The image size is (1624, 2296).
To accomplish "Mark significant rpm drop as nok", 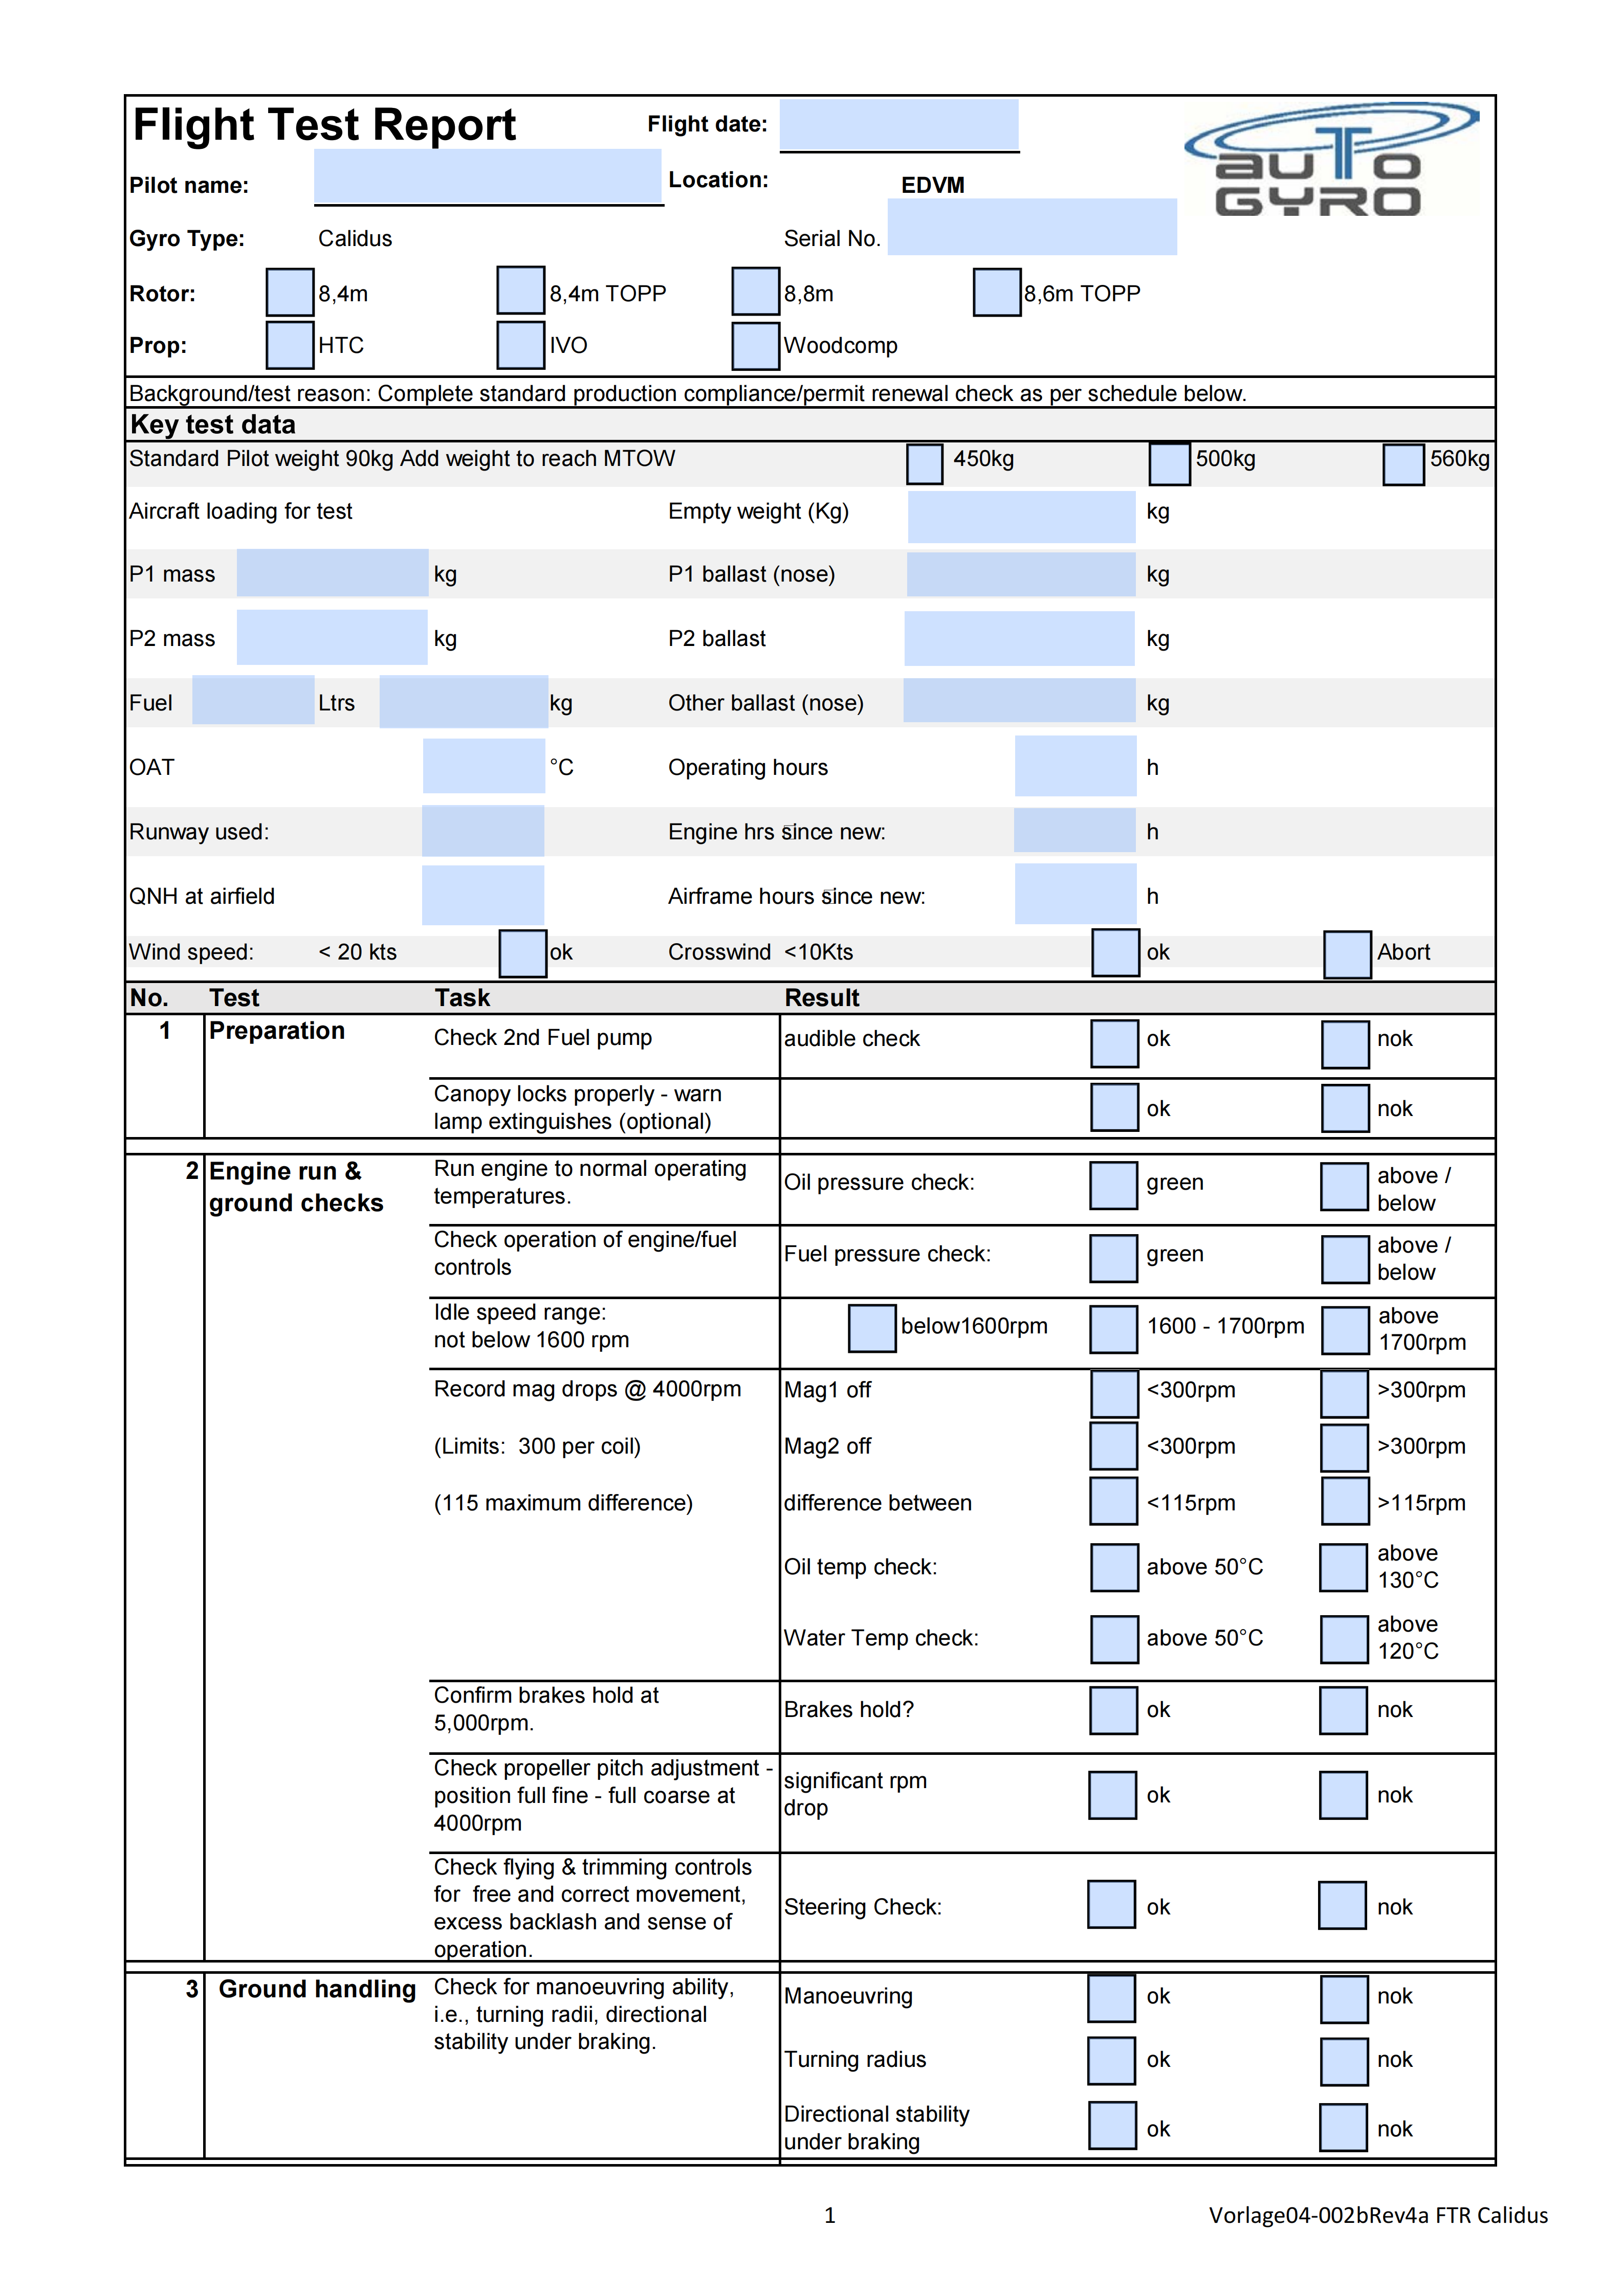I will 1344,1795.
